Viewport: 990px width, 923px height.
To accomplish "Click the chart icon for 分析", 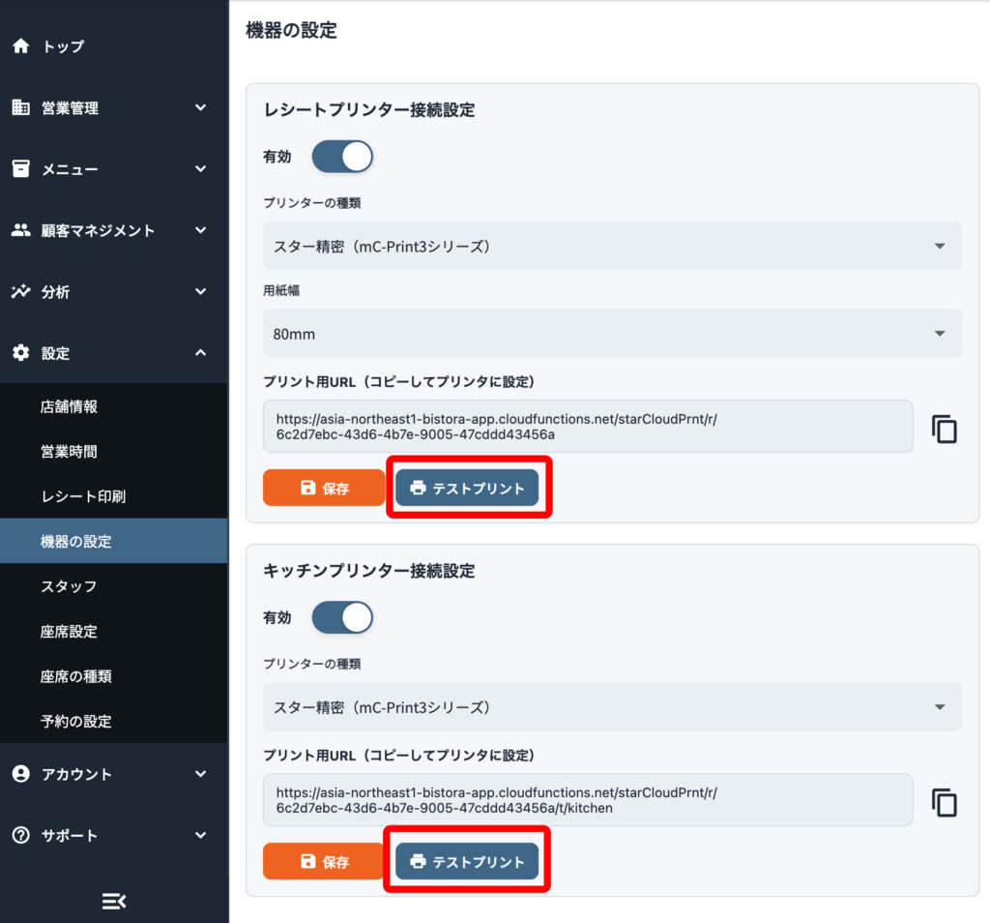I will pos(20,291).
